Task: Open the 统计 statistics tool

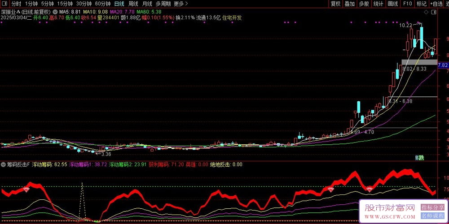Action: click(378, 4)
